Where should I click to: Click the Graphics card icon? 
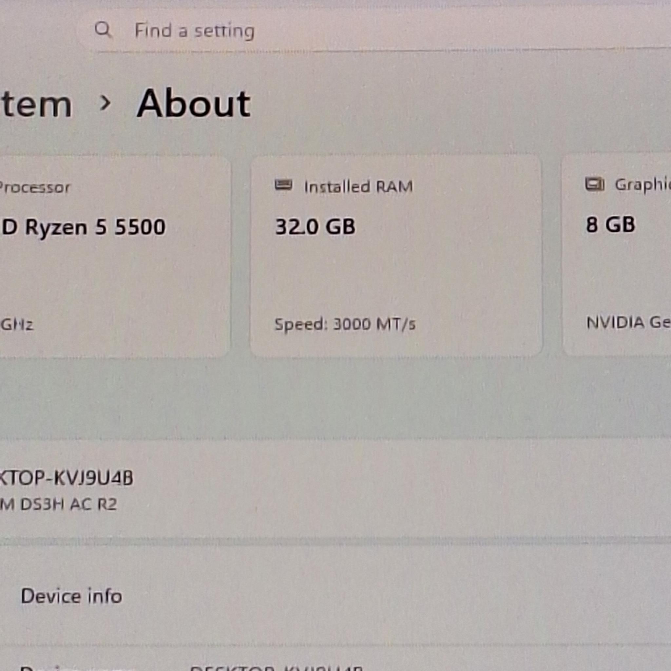coord(595,184)
